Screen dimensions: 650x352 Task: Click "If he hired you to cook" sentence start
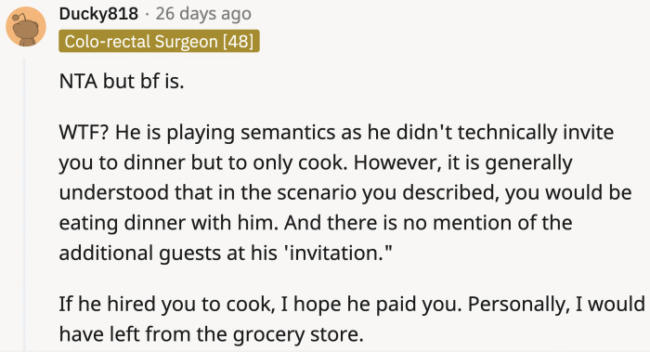(166, 304)
